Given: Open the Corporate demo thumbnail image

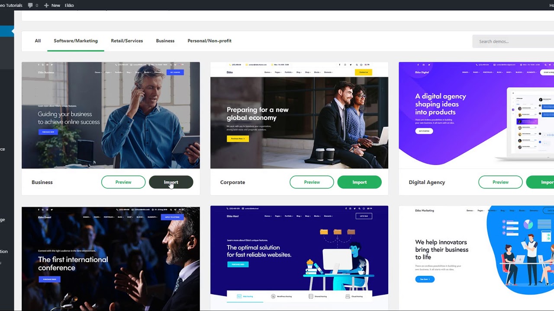Looking at the screenshot, I should [299, 115].
